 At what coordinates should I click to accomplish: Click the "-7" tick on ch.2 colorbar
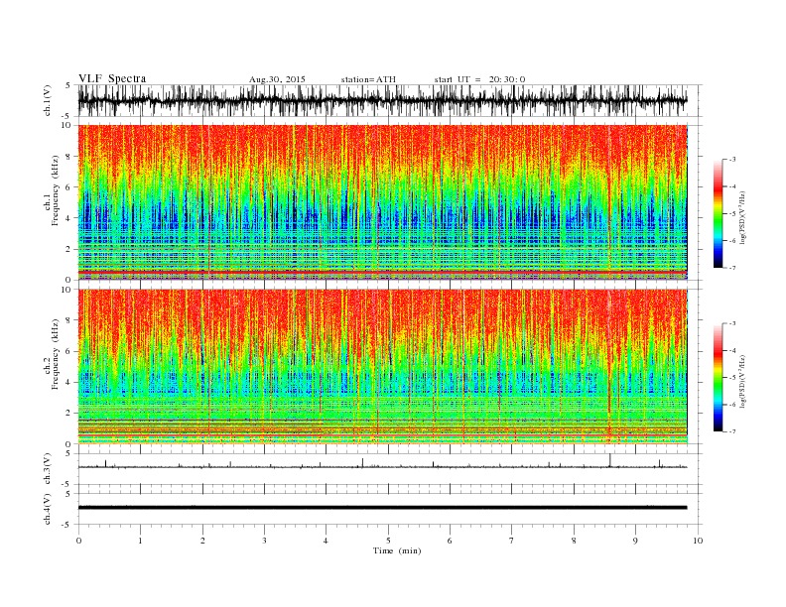point(731,431)
